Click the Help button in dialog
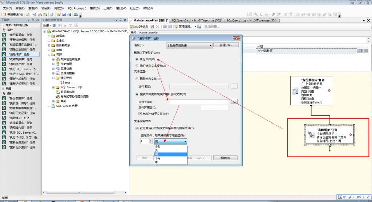Viewport: 372px width, 202px height. coord(225,158)
